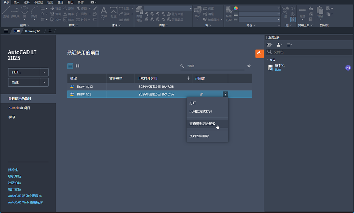The width and height of the screenshot is (354, 213).
Task: Click the Trim (修剪) tool
Action: coord(82,8)
